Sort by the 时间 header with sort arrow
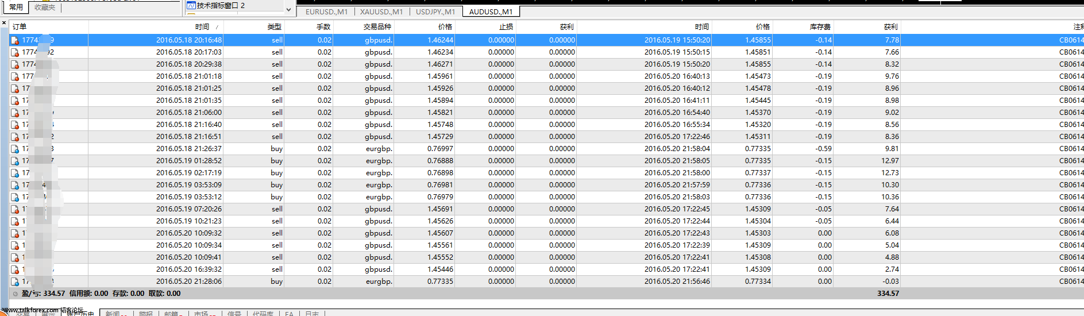This screenshot has width=1084, height=316. pos(156,27)
